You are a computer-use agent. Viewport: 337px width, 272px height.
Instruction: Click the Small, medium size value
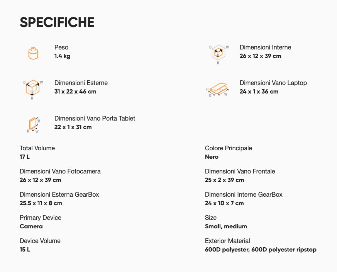pyautogui.click(x=226, y=226)
